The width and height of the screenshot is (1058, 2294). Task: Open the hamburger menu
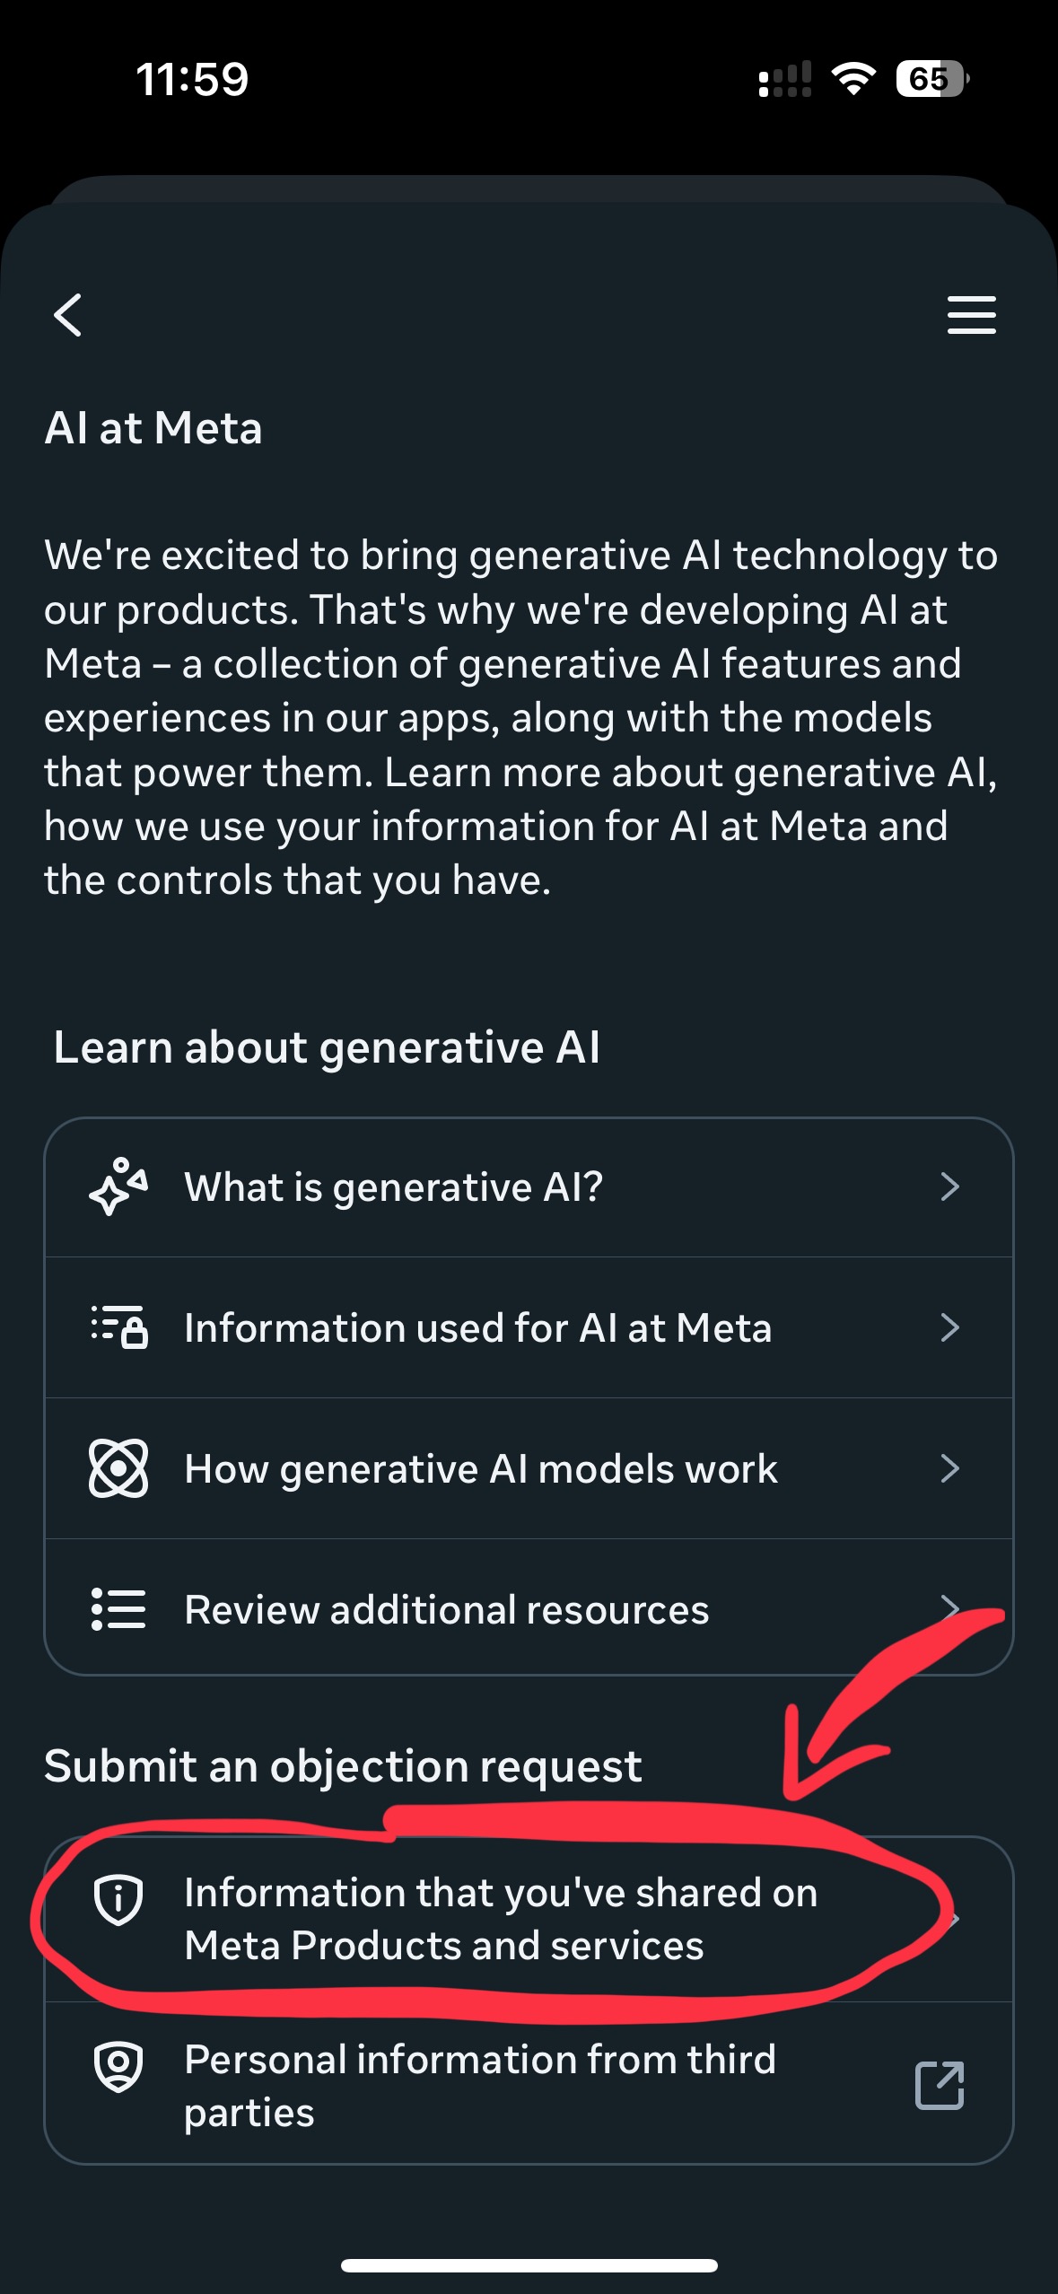tap(972, 316)
